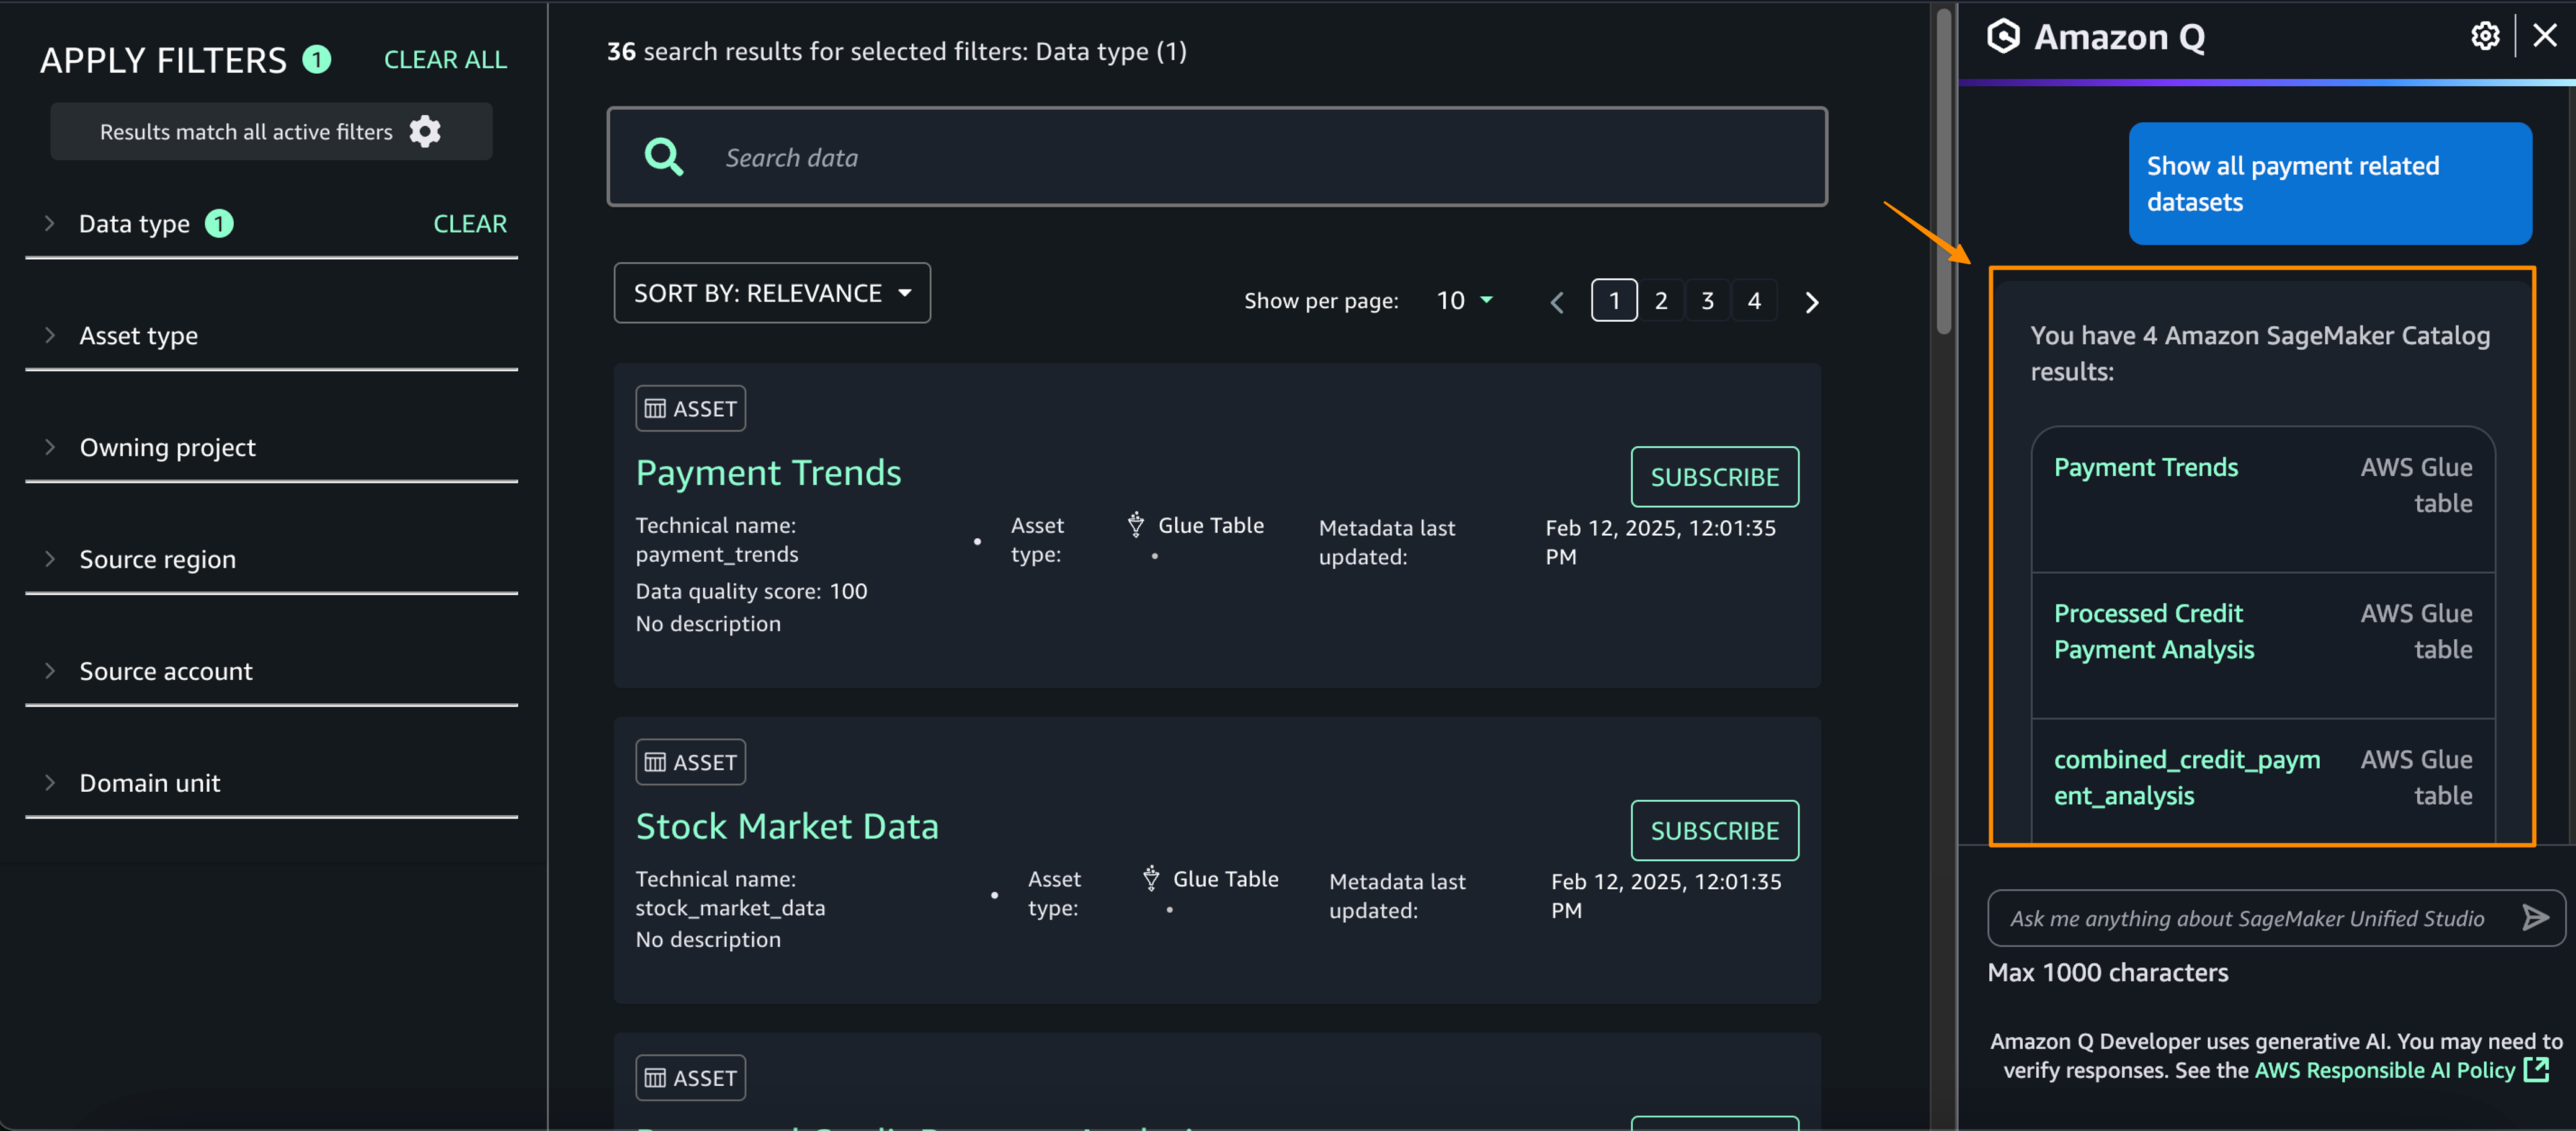Click the Amazon Q logo icon
This screenshot has height=1131, width=2576.
(2003, 37)
